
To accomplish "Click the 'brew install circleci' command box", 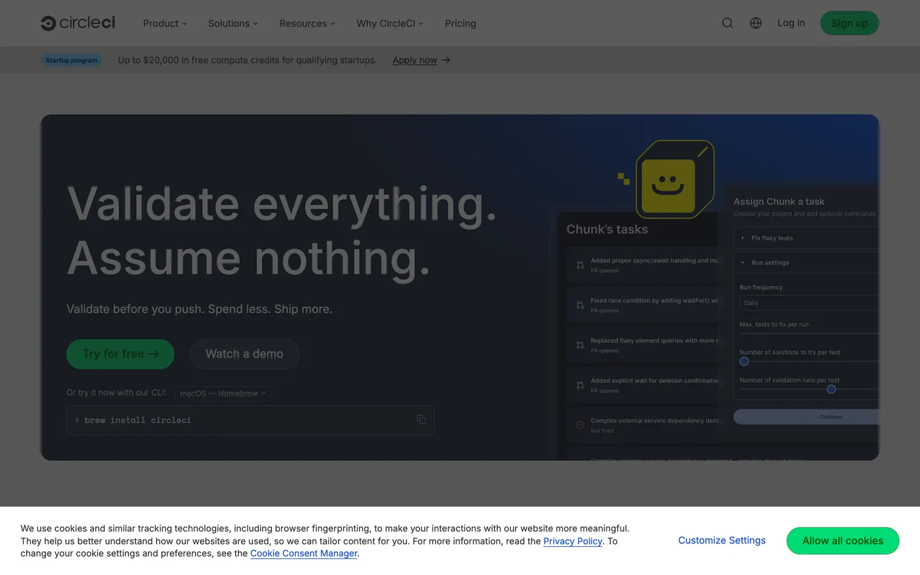I will (x=250, y=420).
